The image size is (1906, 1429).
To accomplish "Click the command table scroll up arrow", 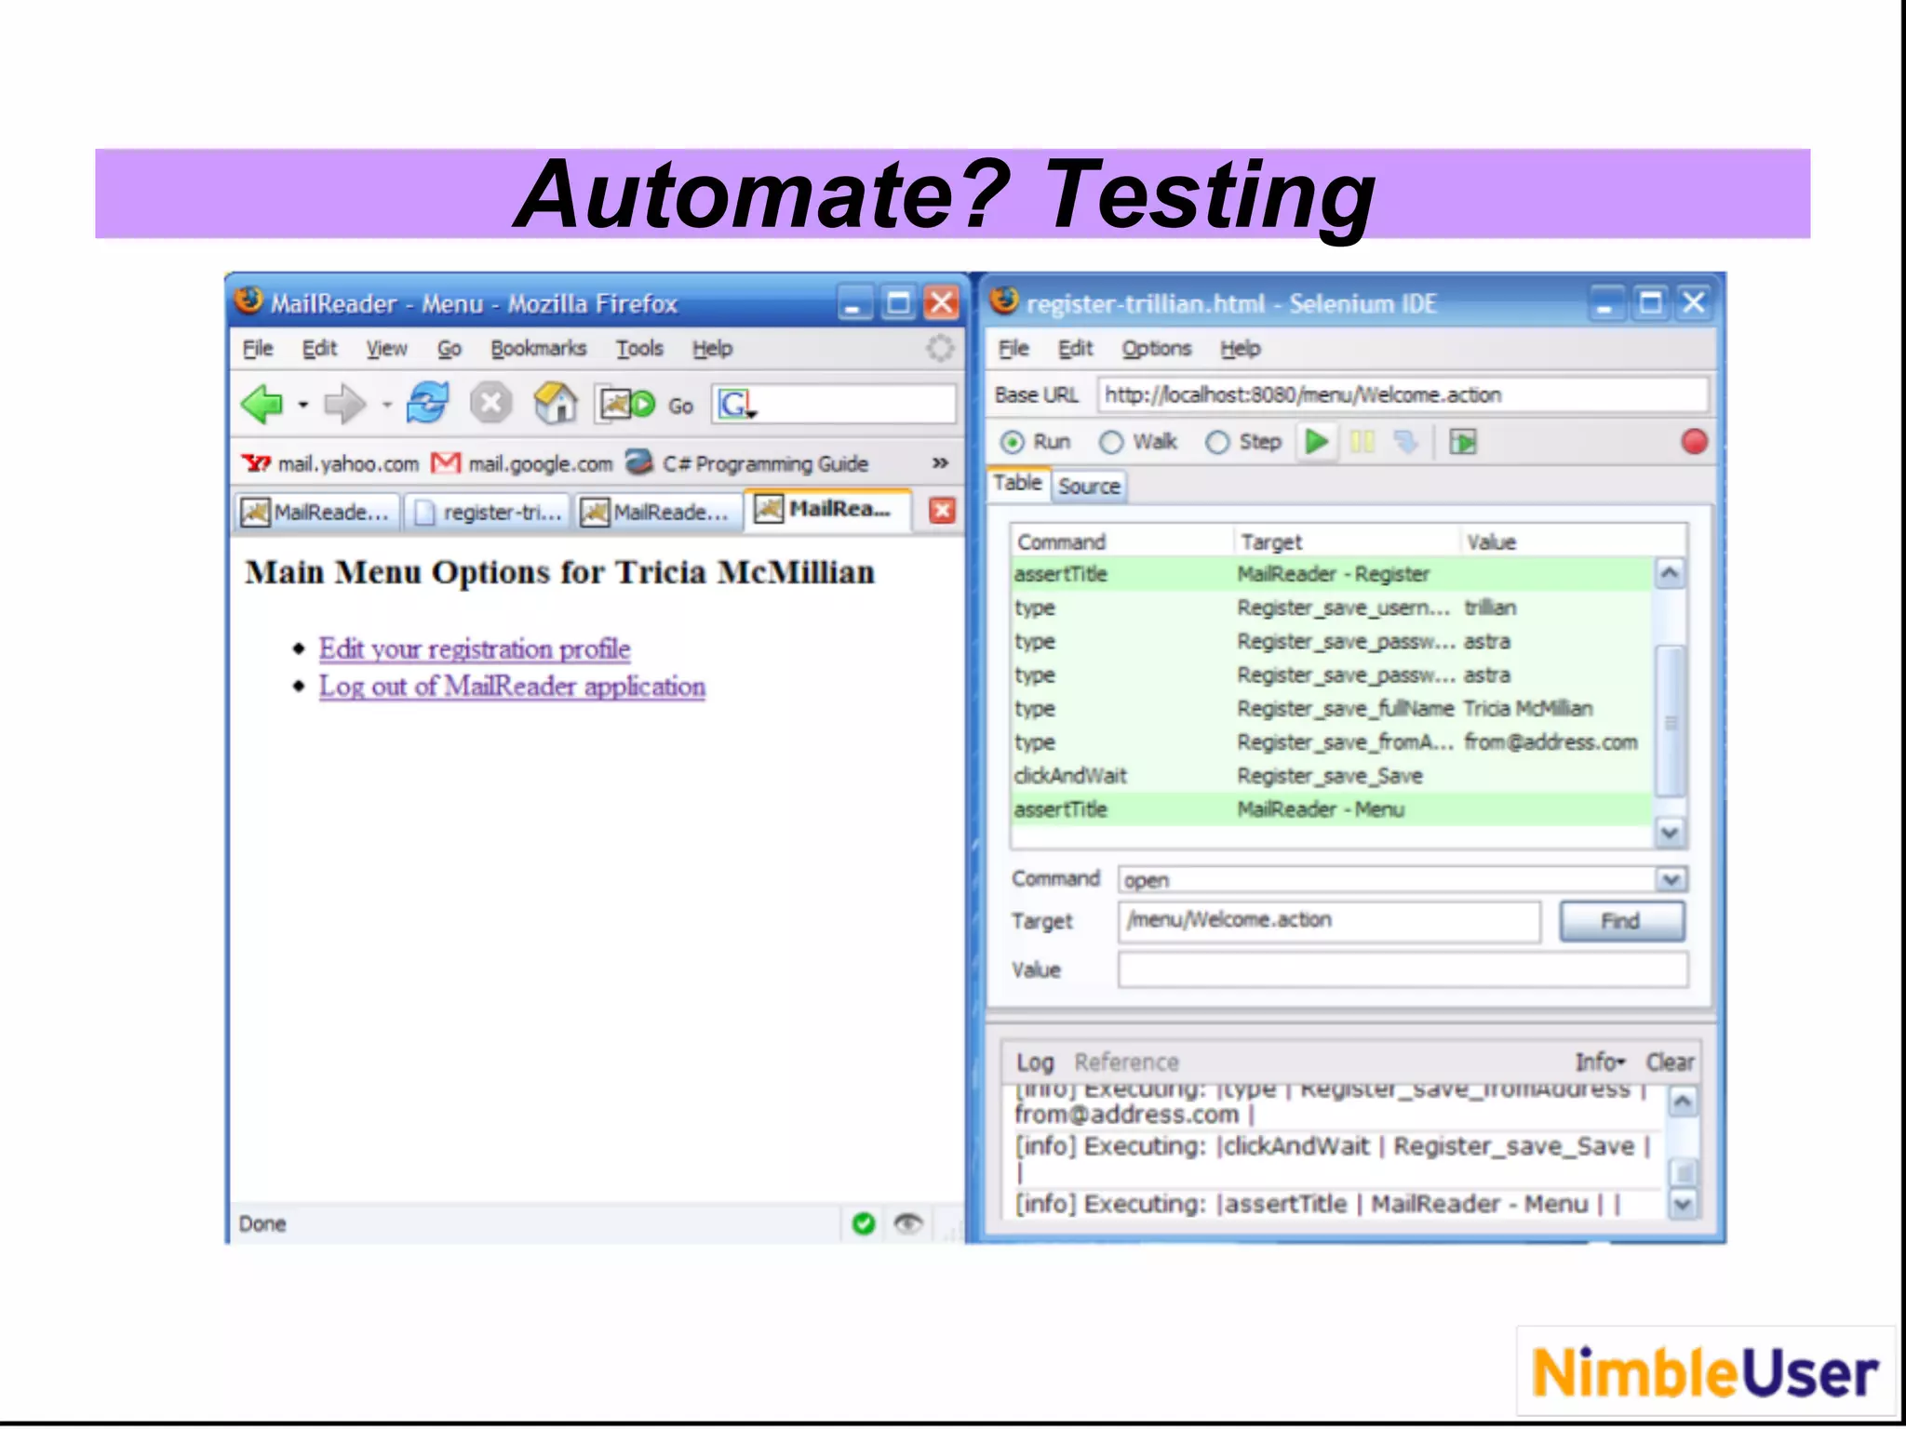I will pyautogui.click(x=1670, y=574).
